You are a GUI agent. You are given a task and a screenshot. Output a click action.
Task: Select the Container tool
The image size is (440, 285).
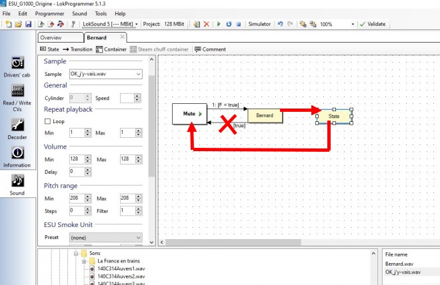[111, 49]
